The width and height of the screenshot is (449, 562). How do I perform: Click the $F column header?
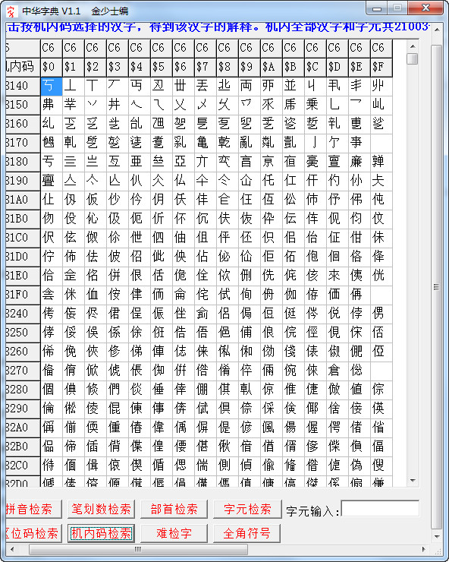381,67
